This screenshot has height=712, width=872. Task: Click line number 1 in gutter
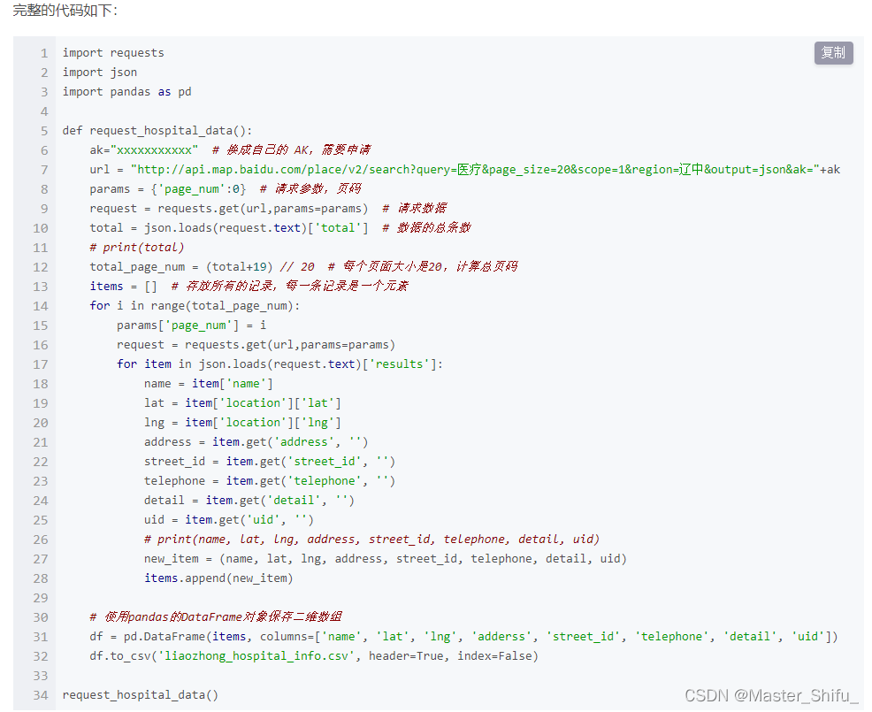pyautogui.click(x=44, y=53)
